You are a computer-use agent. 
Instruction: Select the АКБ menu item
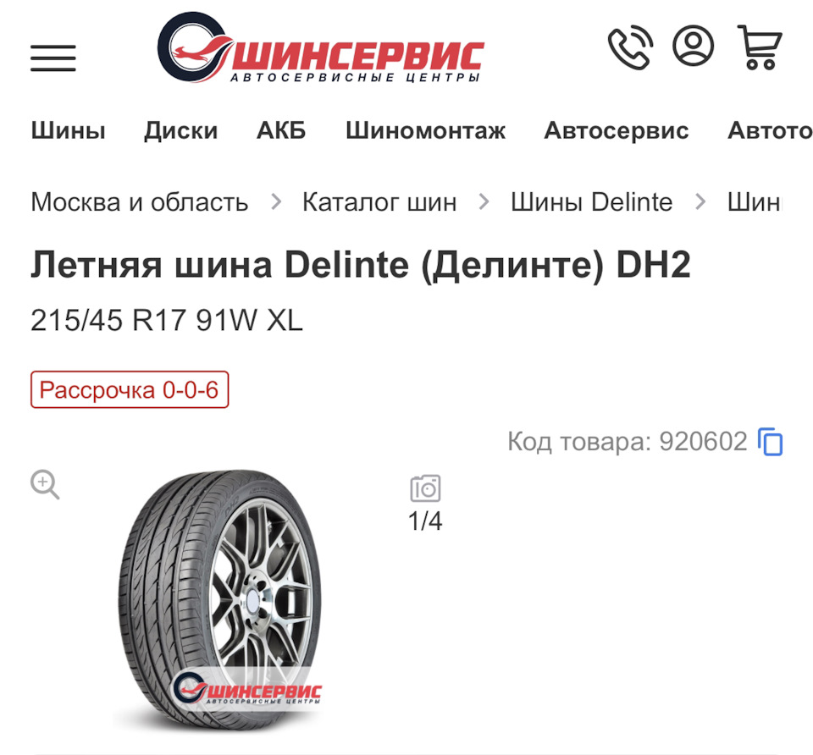tap(281, 130)
